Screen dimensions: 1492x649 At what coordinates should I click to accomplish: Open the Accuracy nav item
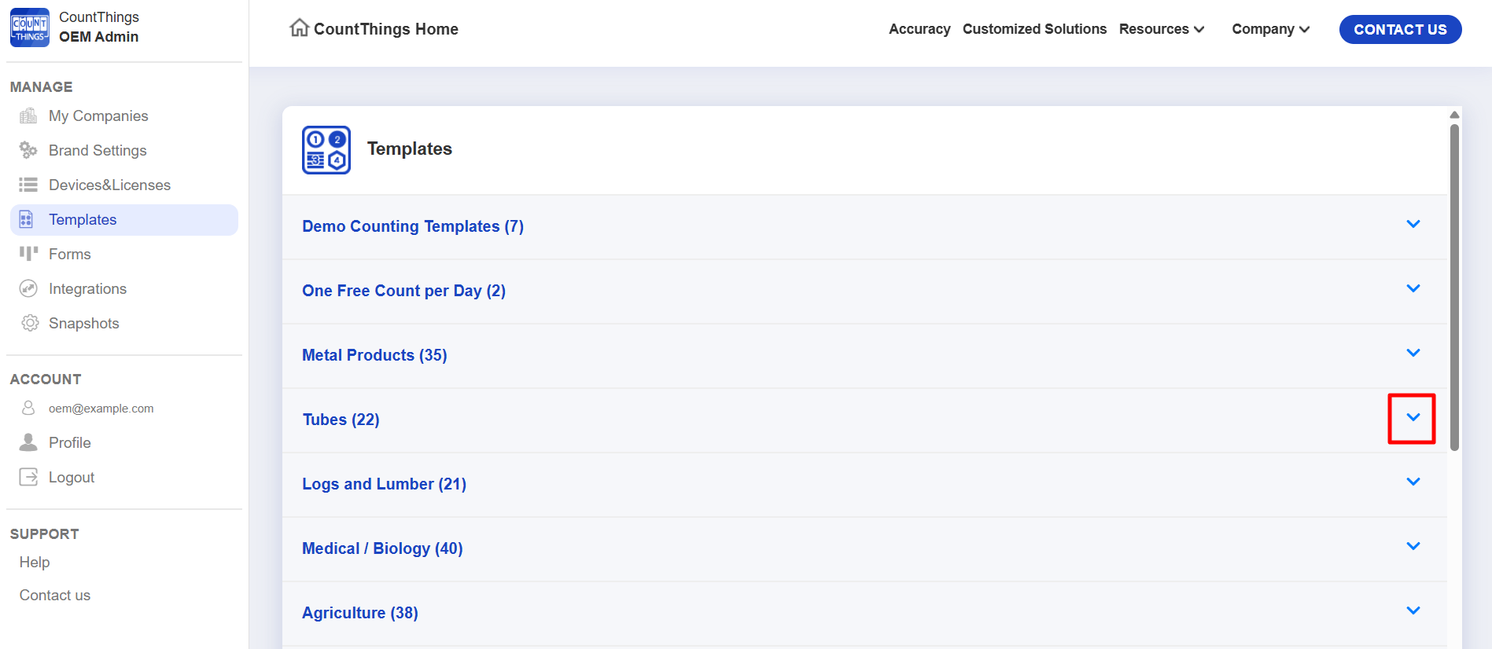tap(919, 29)
